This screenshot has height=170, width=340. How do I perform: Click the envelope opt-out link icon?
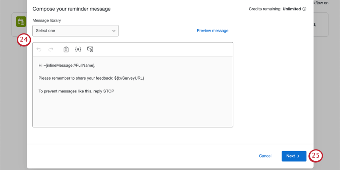pos(90,49)
